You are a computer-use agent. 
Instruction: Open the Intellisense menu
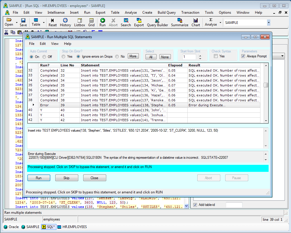(x=56, y=13)
